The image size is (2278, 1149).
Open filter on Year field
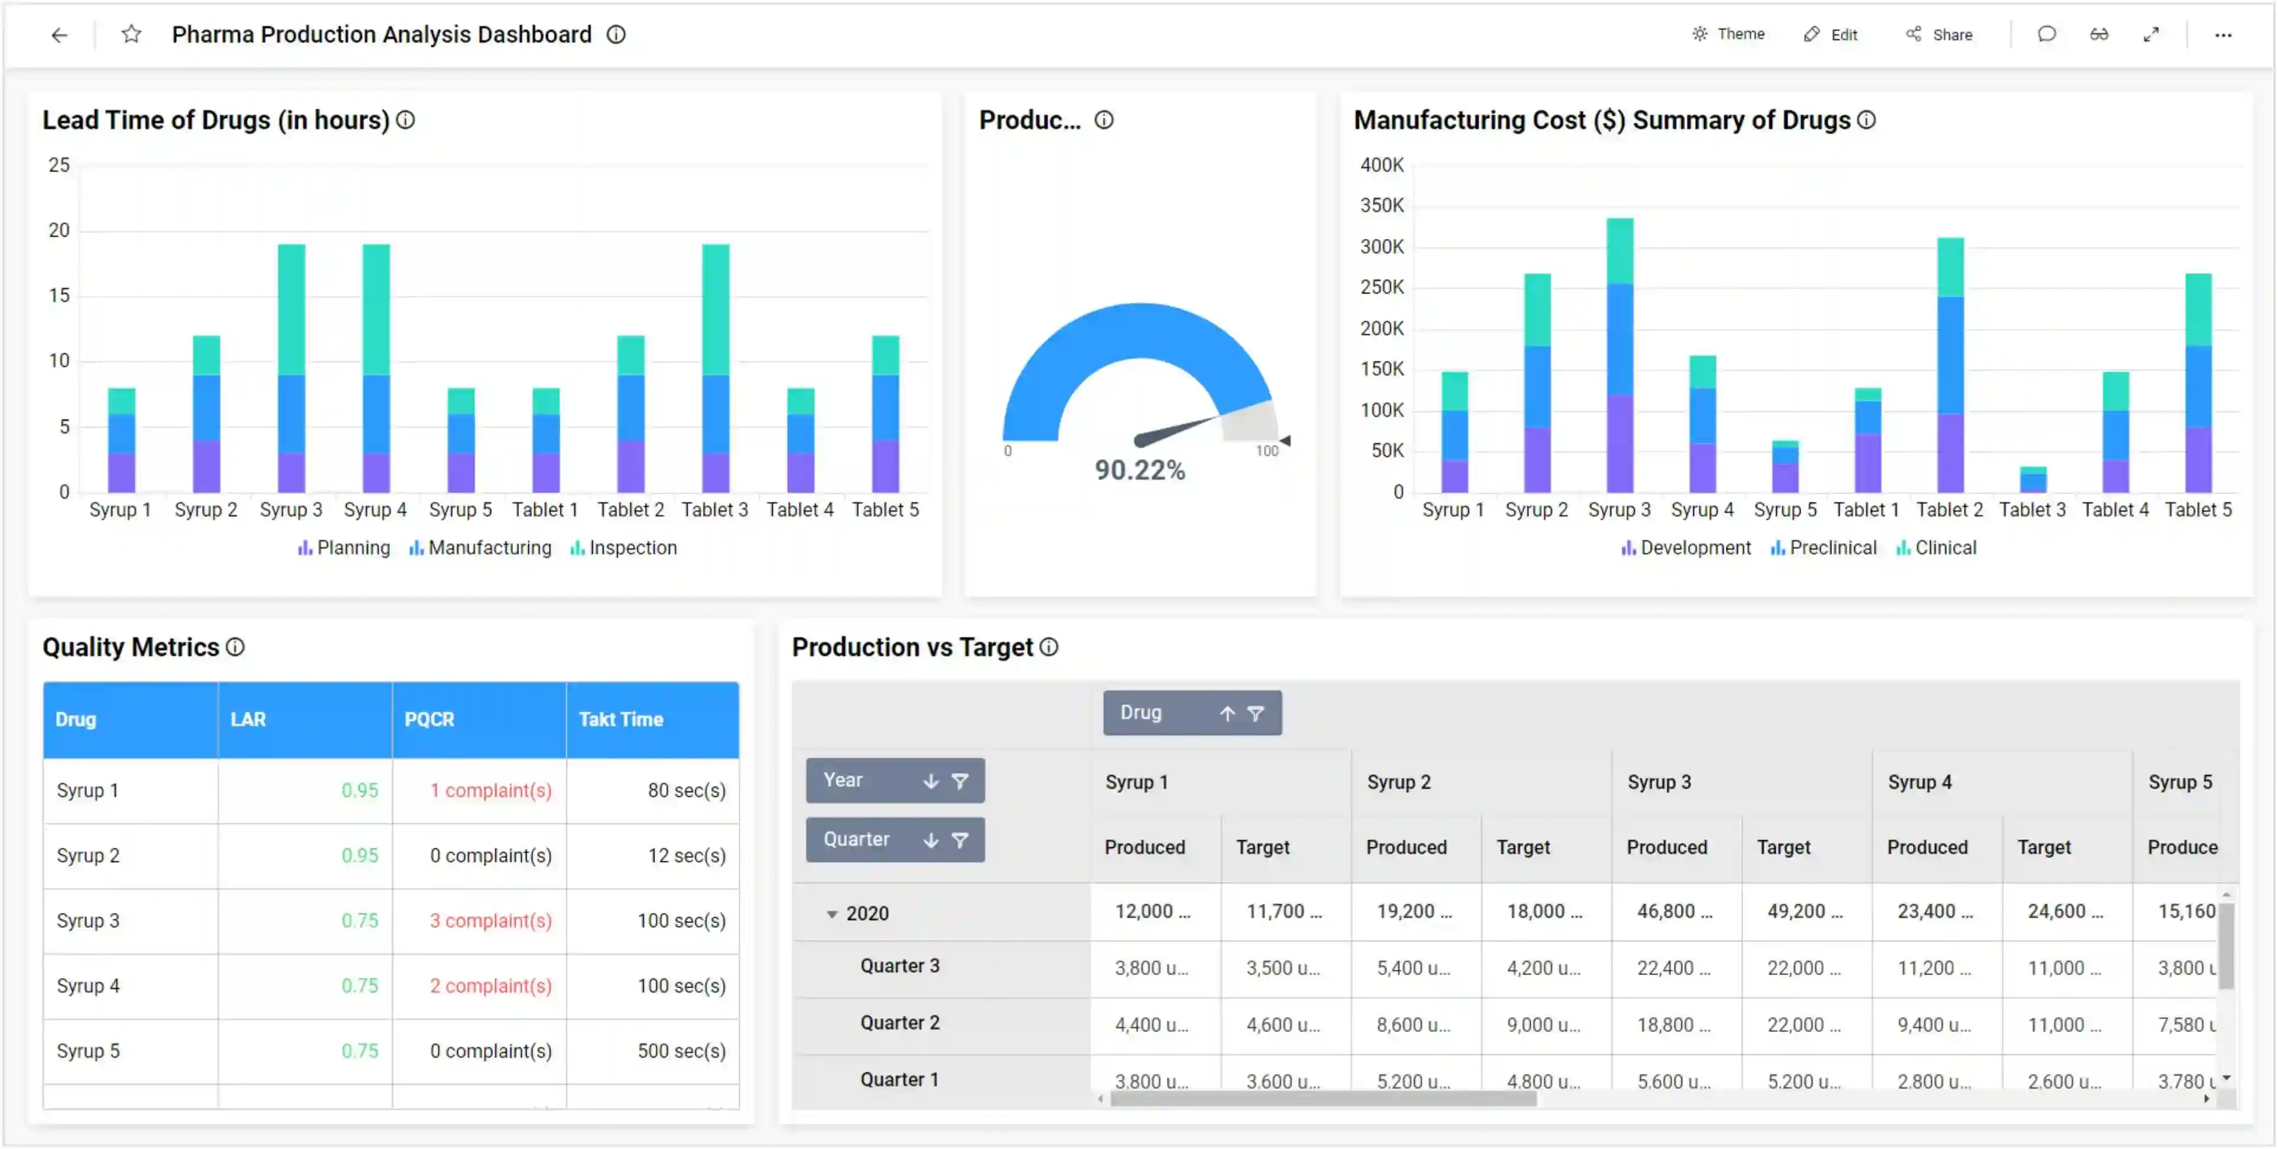(x=960, y=781)
